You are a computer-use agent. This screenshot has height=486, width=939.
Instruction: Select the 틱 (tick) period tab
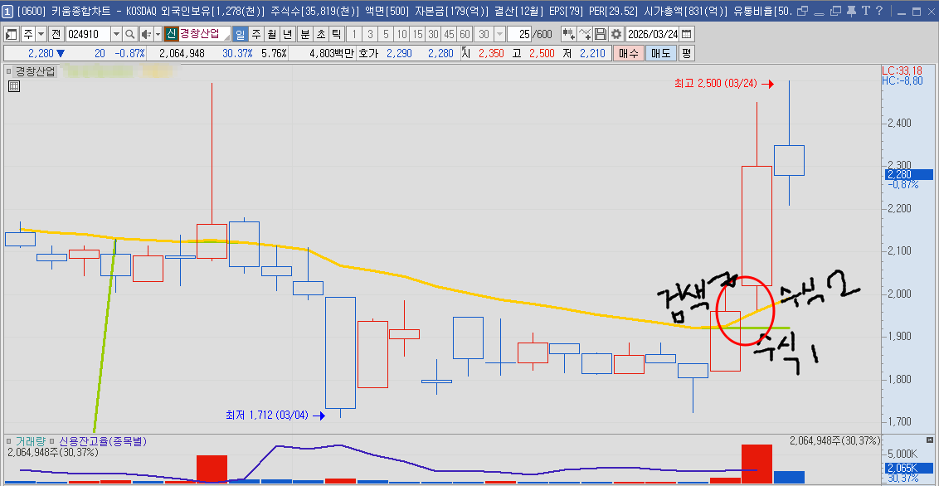pos(336,34)
